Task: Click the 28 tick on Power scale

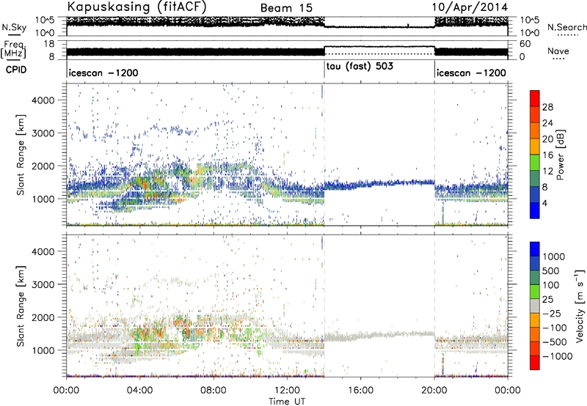Action: pyautogui.click(x=547, y=107)
